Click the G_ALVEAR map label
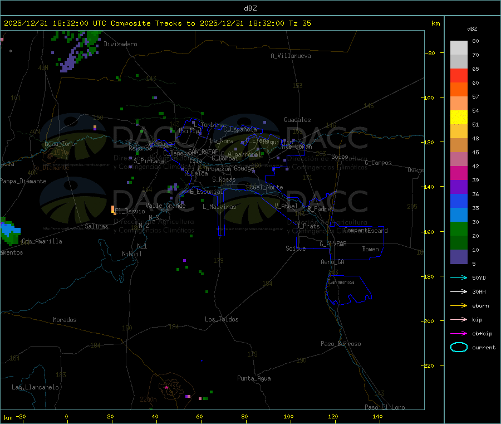Image resolution: width=501 pixels, height=424 pixels. pyautogui.click(x=333, y=244)
